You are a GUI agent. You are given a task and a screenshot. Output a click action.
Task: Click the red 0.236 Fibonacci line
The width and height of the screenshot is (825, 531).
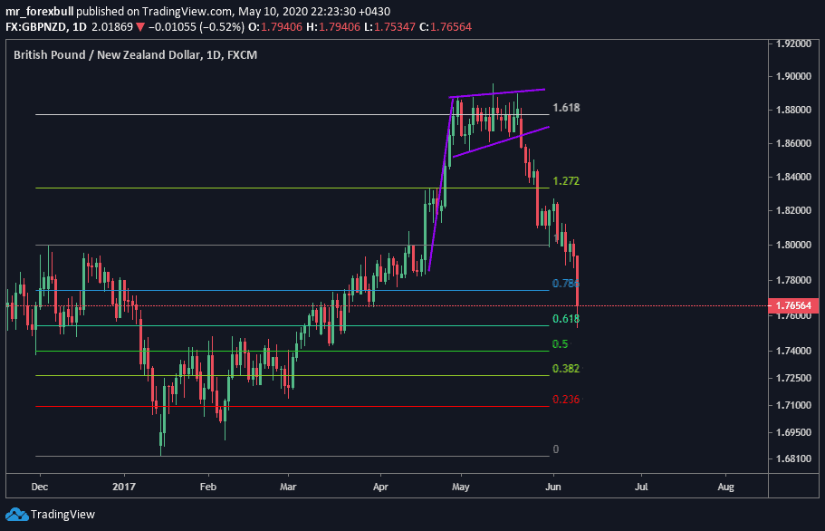[x=272, y=406]
